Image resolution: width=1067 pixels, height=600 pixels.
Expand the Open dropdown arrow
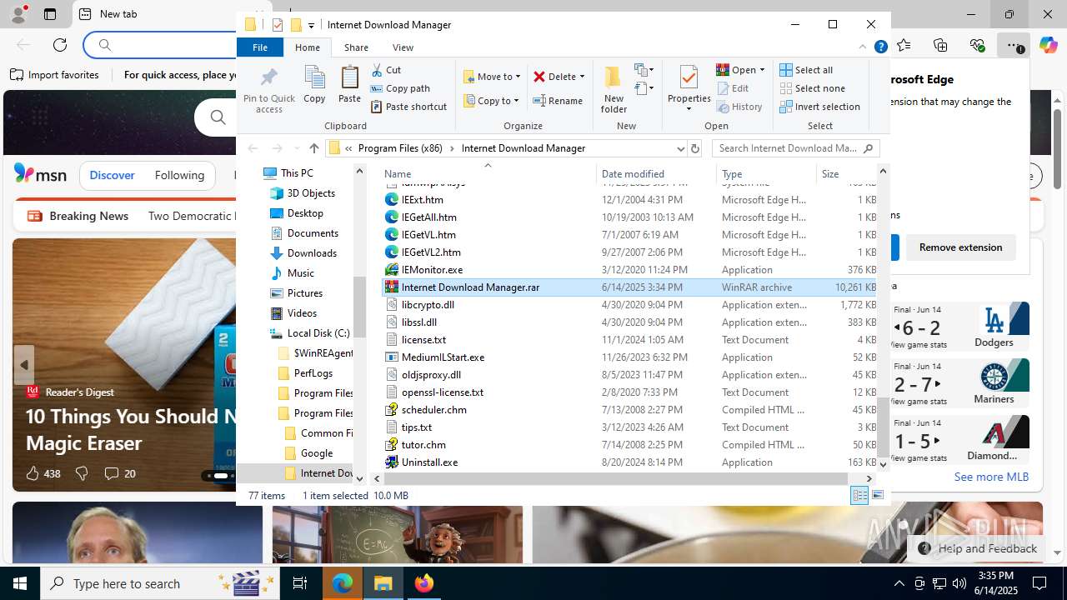(x=762, y=70)
